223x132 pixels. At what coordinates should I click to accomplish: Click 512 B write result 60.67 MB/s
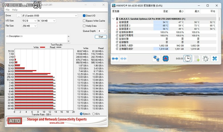pos(83,51)
